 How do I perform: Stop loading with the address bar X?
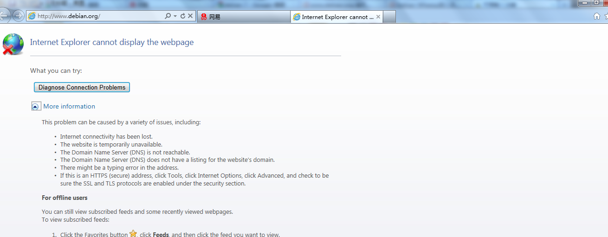190,16
